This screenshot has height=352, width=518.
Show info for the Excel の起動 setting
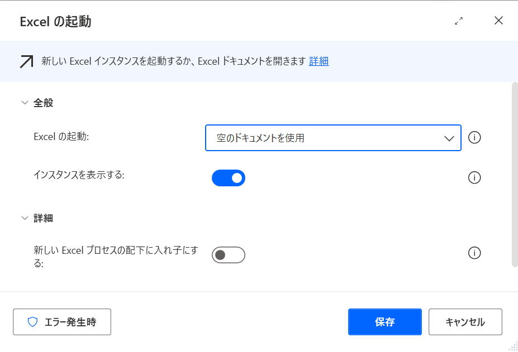click(x=474, y=138)
